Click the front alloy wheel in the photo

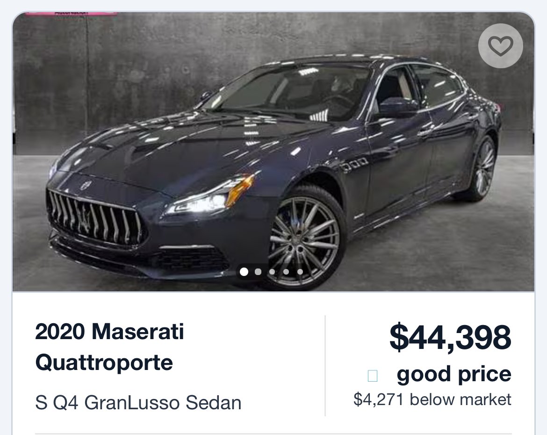tap(303, 238)
